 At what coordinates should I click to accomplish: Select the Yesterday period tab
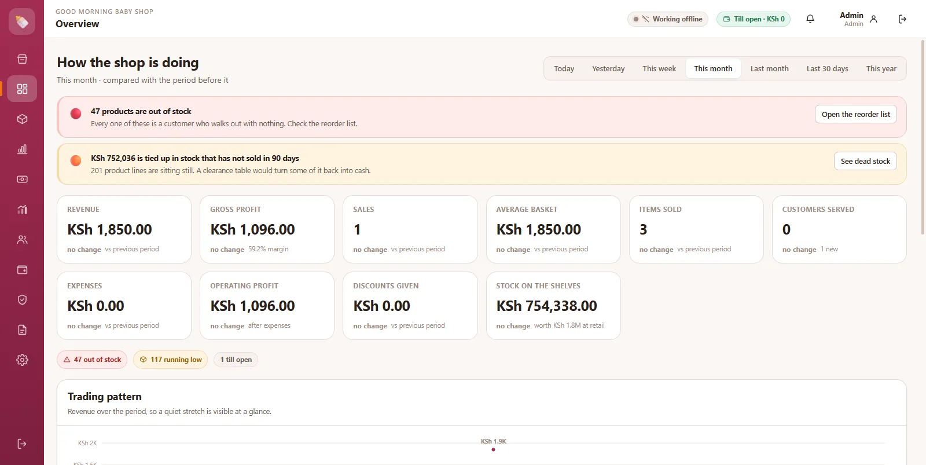[x=608, y=68]
